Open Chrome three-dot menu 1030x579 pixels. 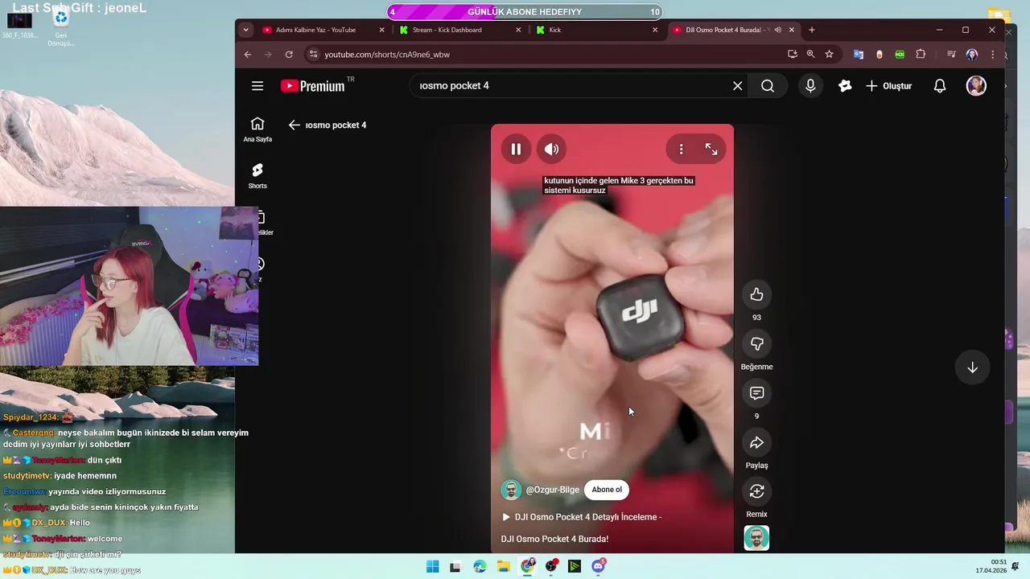(x=993, y=55)
